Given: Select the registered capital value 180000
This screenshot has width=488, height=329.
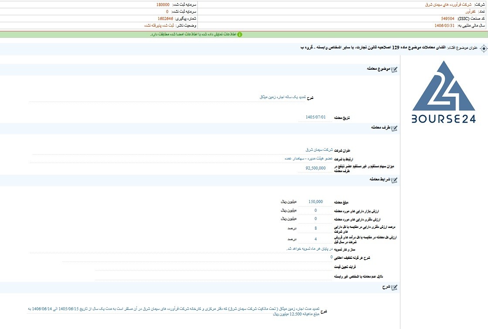Looking at the screenshot, I should coord(163,5).
